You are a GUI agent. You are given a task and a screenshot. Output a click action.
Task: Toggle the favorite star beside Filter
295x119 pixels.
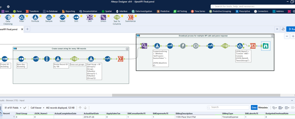click(x=27, y=16)
